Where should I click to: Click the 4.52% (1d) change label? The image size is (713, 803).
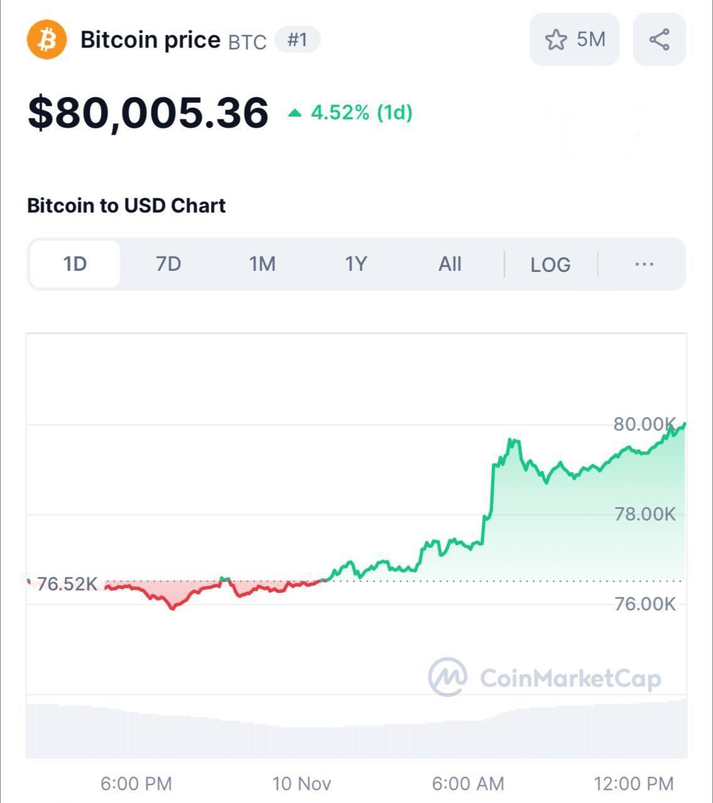[x=362, y=113]
